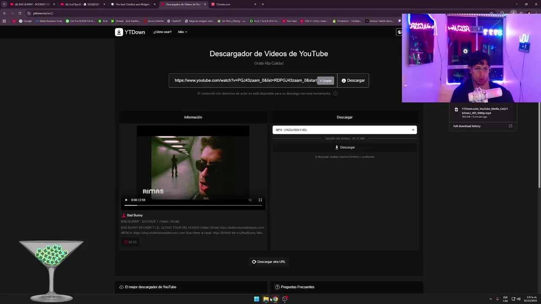
Task: Open the Mejorar imagen online bookmark
Action: coord(199,21)
